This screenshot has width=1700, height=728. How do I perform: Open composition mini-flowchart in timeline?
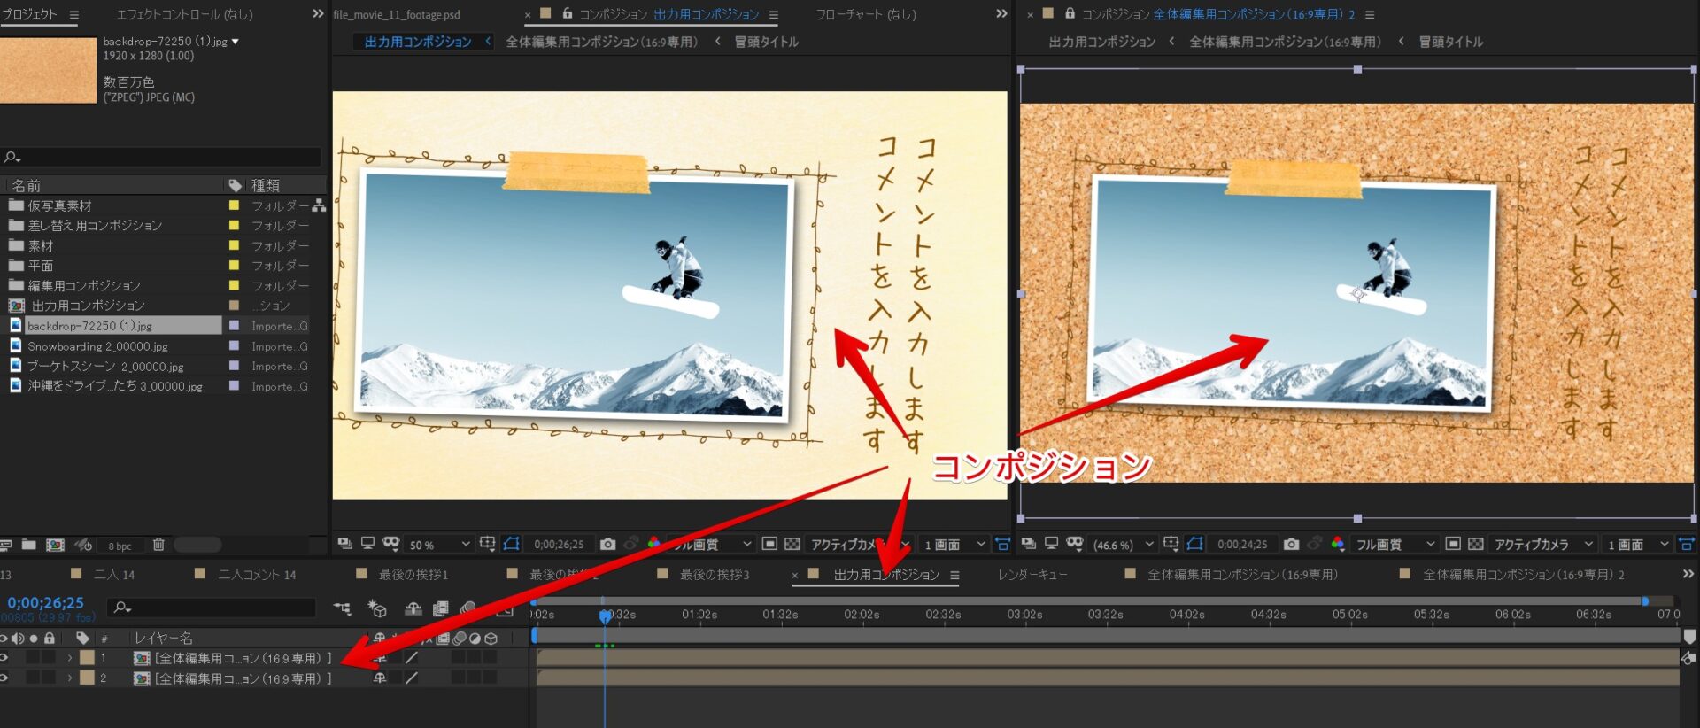click(x=342, y=608)
